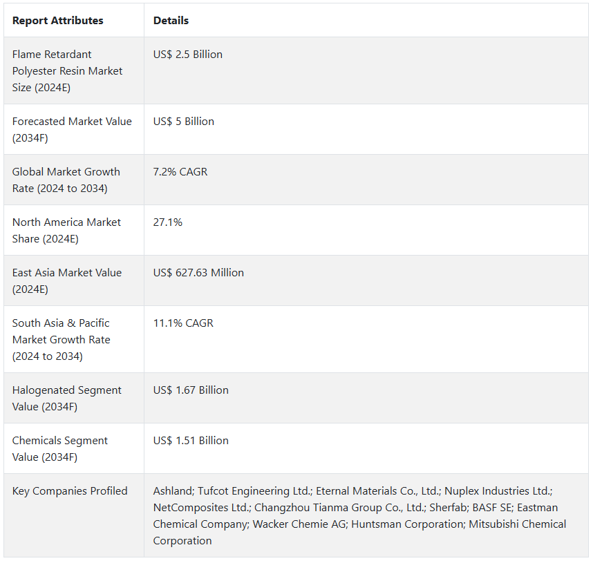The width and height of the screenshot is (593, 563).
Task: Select the East Asia Market Value cell
Action: click(67, 280)
